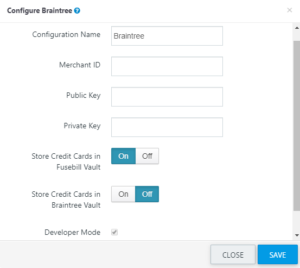Click the vertical scrollbar thumb
The height and width of the screenshot is (268, 300).
tap(297, 126)
